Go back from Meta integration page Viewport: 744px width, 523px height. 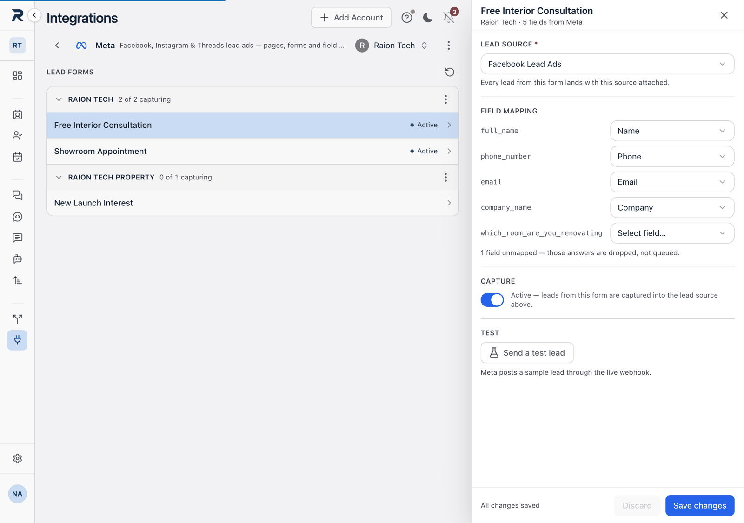click(x=57, y=45)
